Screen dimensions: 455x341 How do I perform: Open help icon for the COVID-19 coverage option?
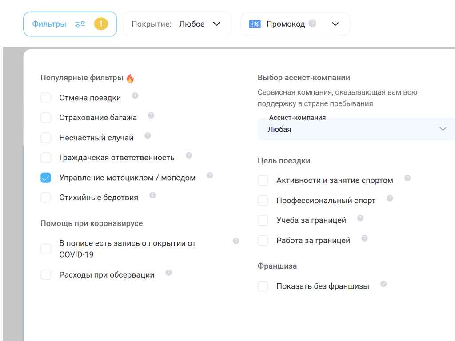[236, 241]
